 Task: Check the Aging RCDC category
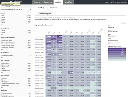coord(1,69)
